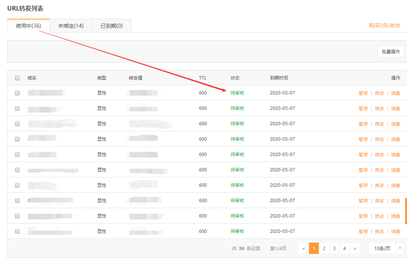
Task: Expand page size options via caret arrow
Action: click(400, 248)
